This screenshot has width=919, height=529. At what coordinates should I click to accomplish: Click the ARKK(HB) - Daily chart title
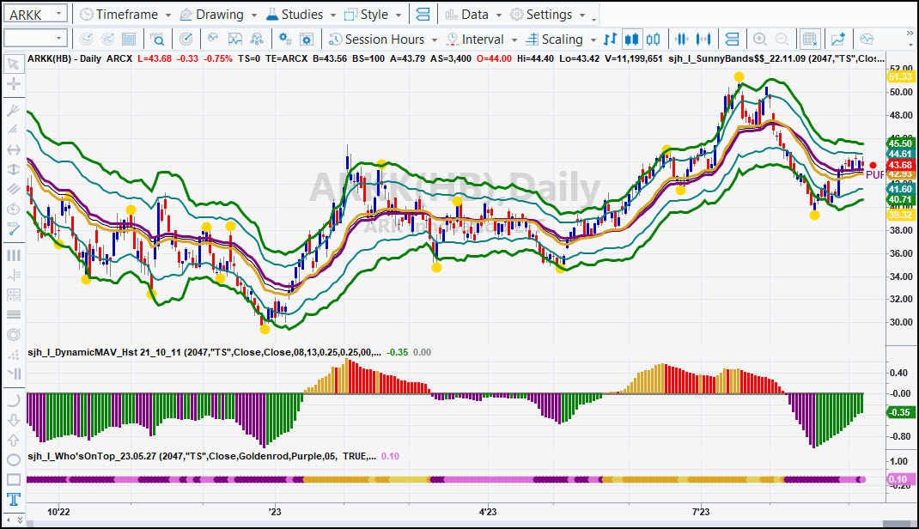pyautogui.click(x=64, y=58)
